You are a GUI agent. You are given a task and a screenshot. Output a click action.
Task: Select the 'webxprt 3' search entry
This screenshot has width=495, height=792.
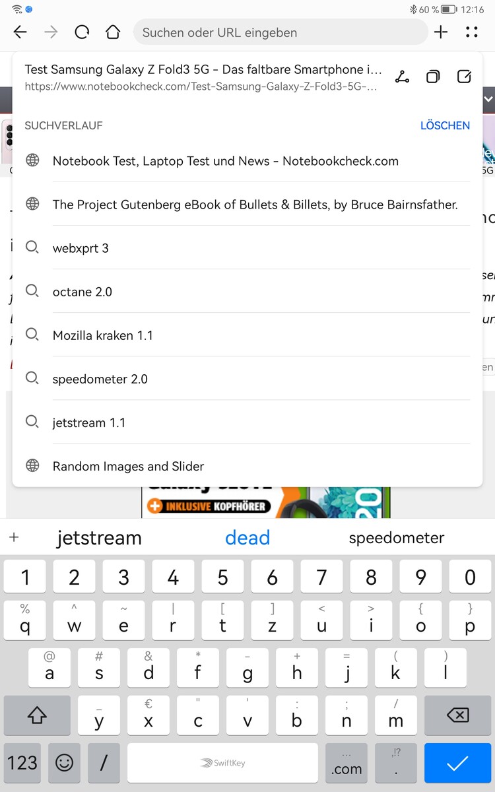pos(247,248)
